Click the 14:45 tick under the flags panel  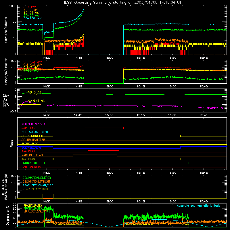pos(78,173)
